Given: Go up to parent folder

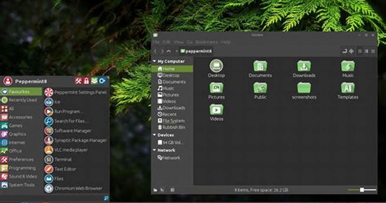Looking at the screenshot, I should click(169, 51).
